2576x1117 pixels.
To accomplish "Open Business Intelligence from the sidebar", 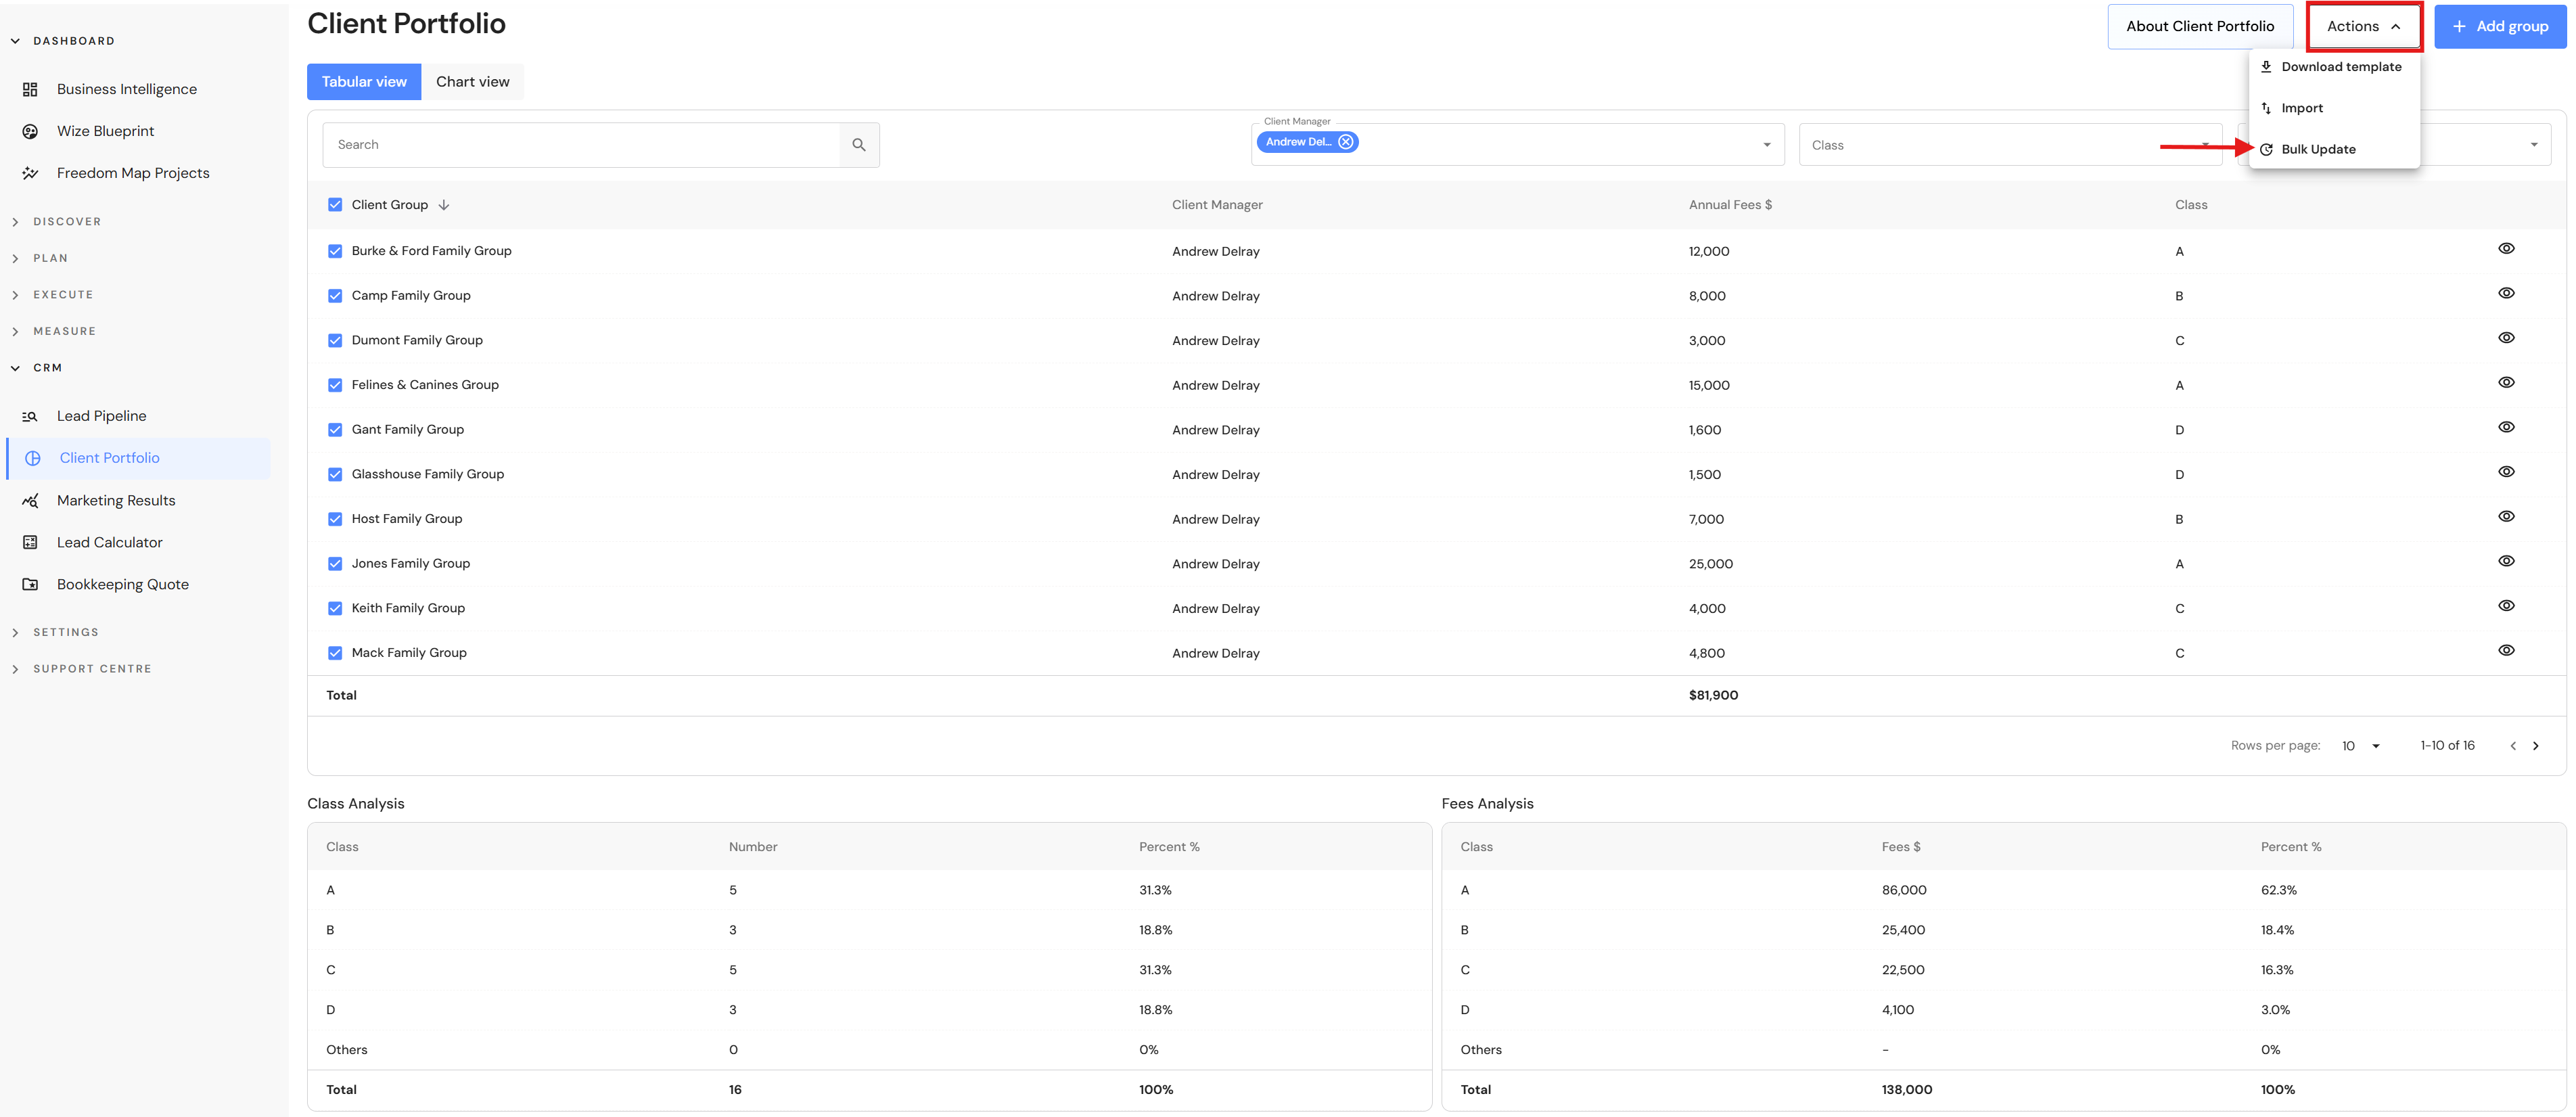I will pos(126,89).
